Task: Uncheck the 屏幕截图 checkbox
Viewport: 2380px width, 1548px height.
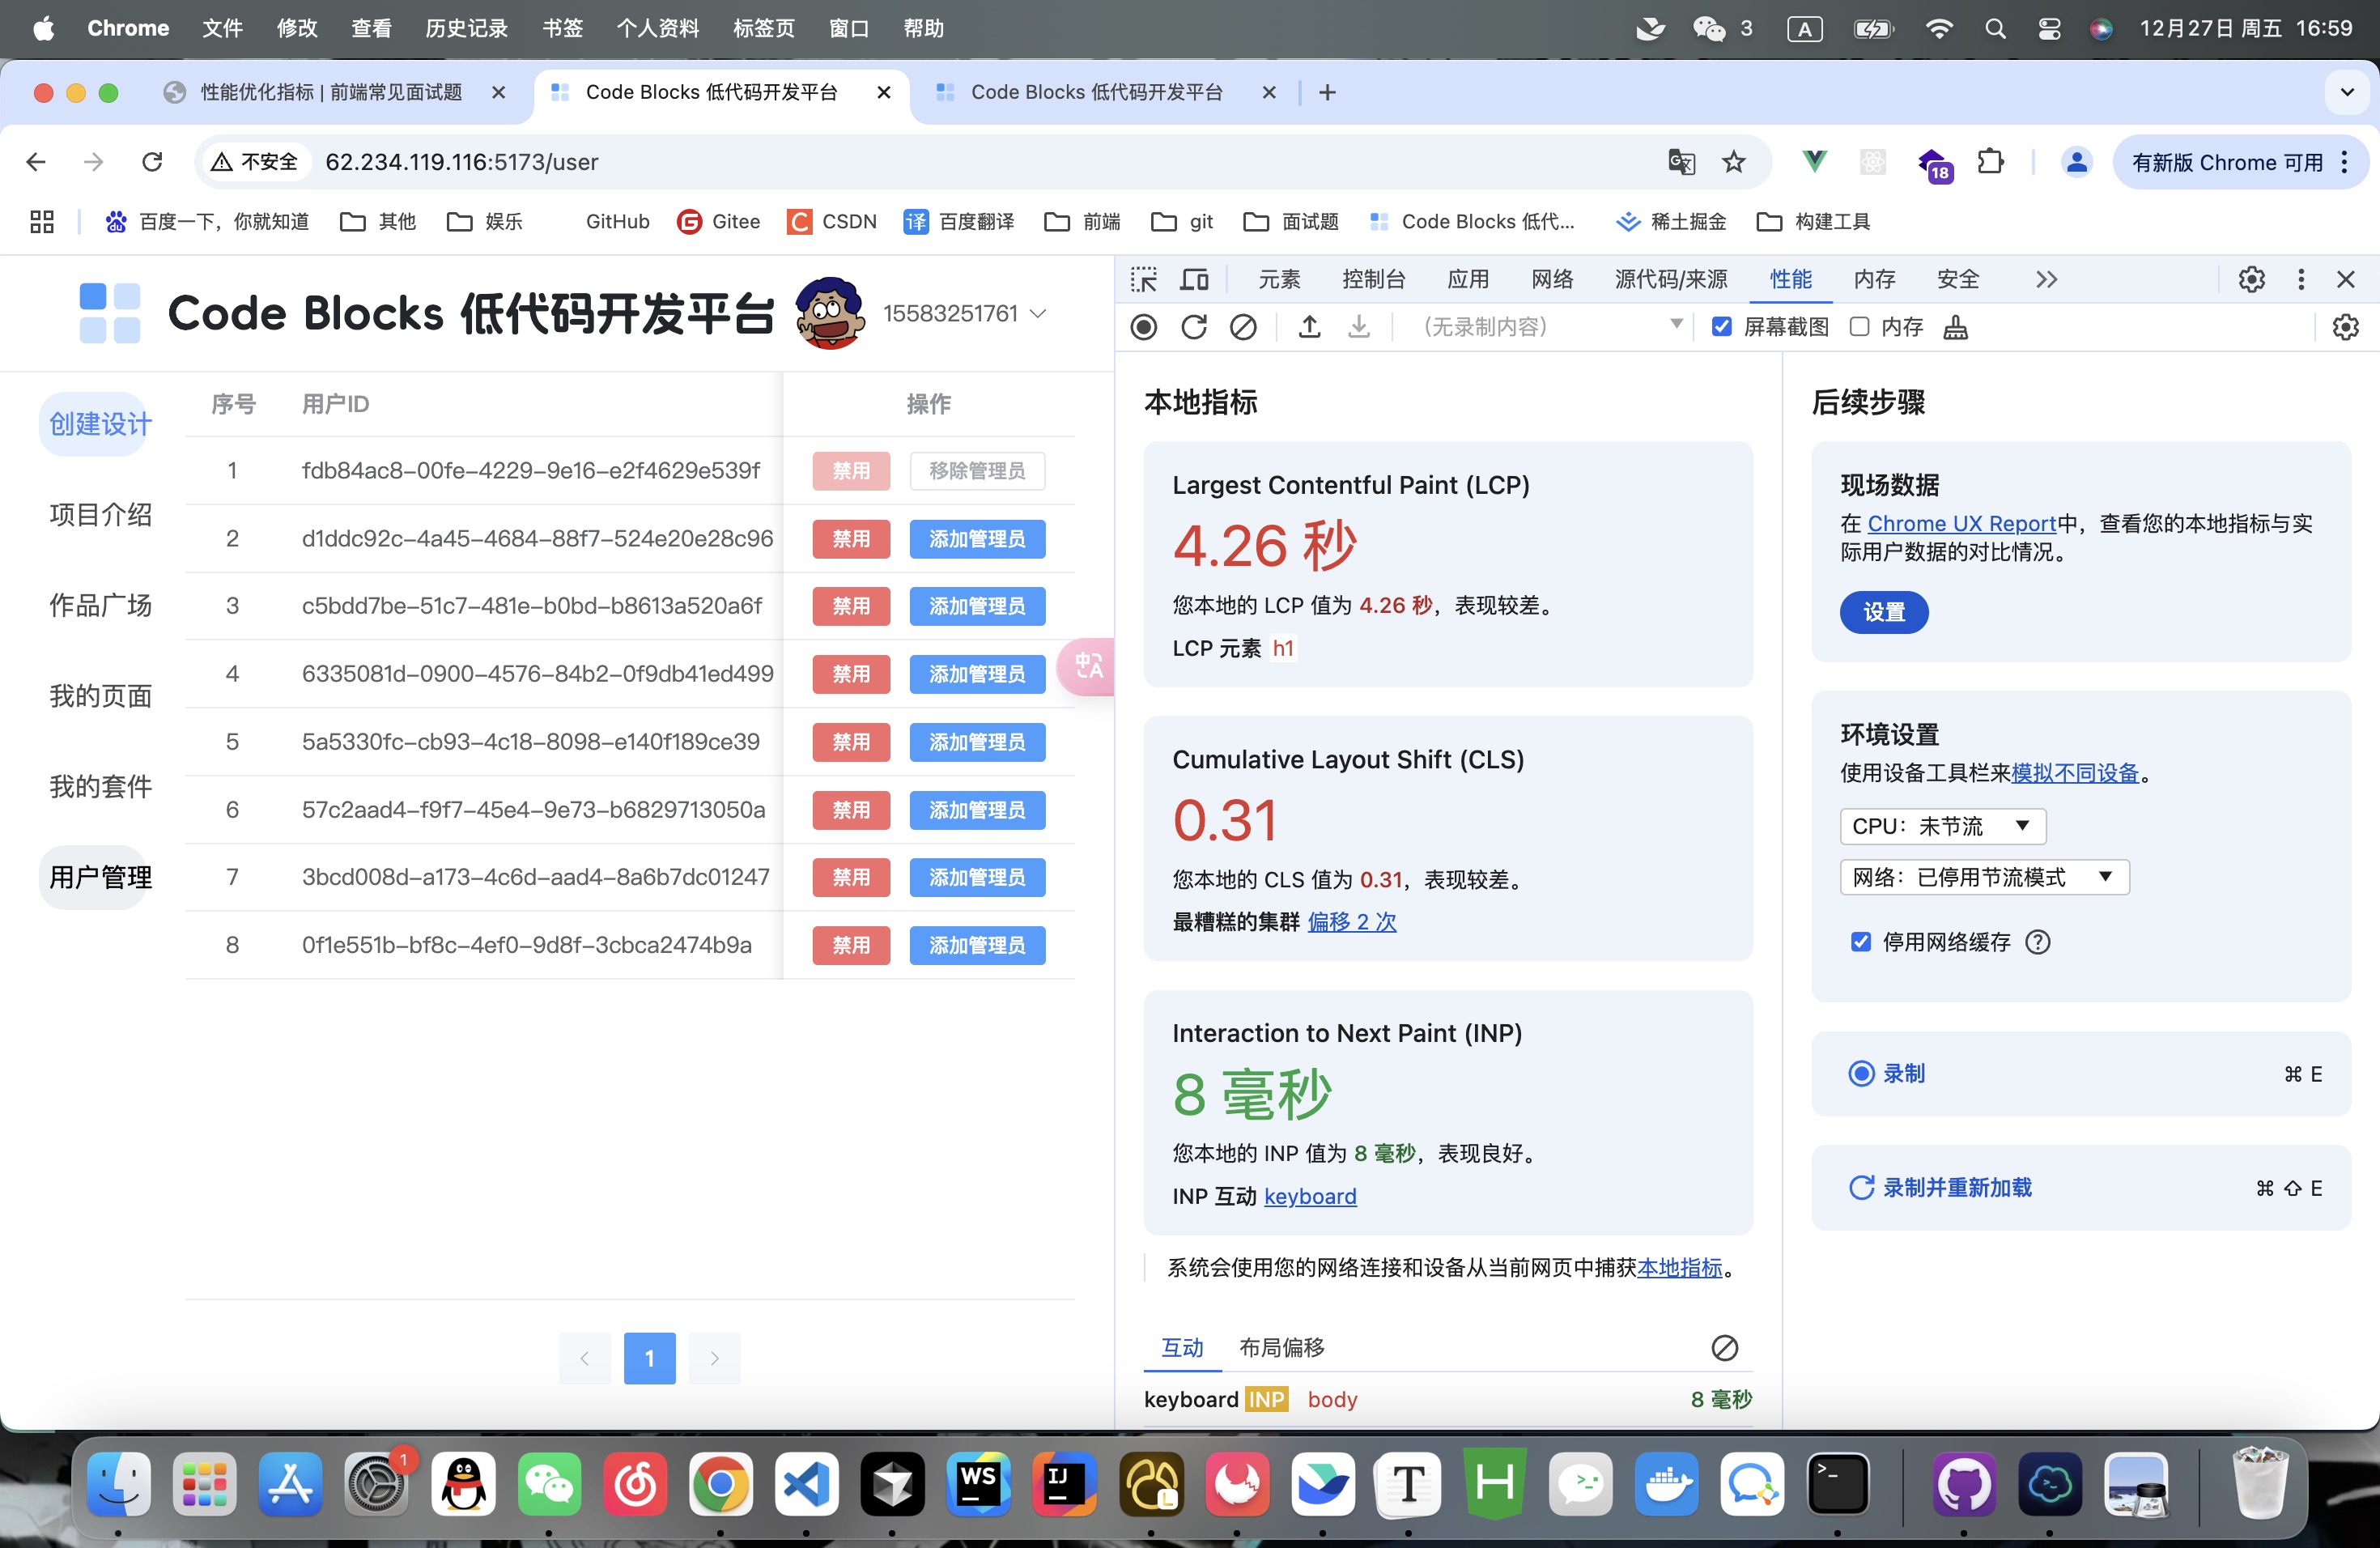Action: click(1721, 327)
